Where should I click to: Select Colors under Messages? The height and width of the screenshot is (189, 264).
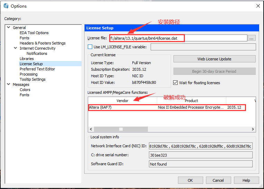(25, 90)
